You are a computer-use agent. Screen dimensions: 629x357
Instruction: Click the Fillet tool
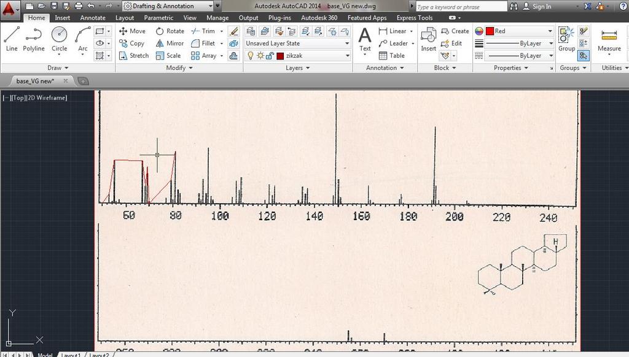(x=203, y=44)
